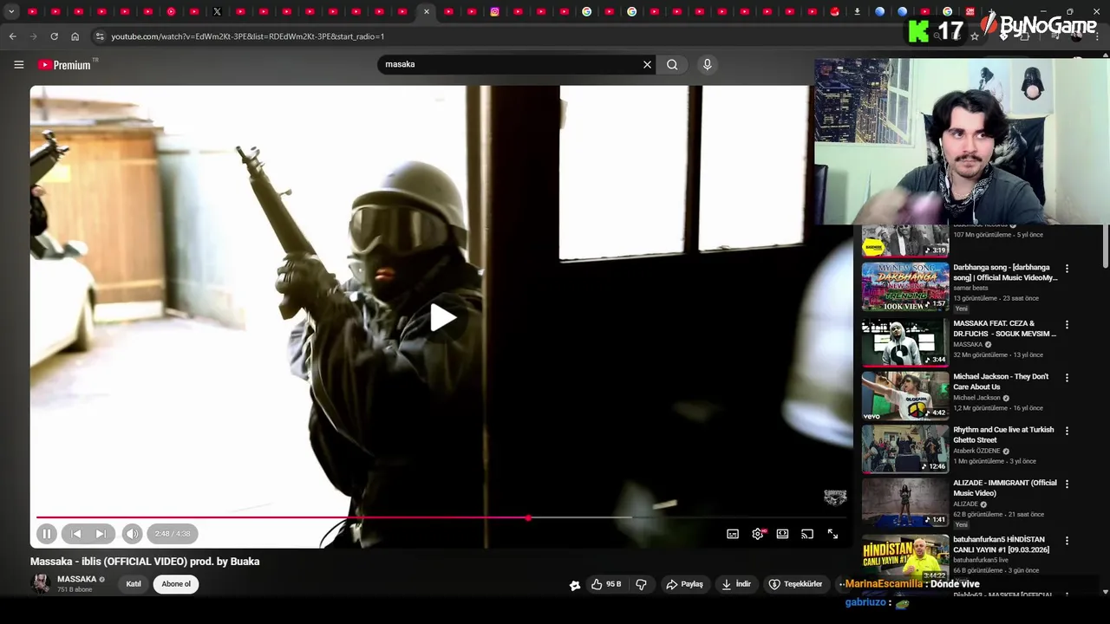Download the video using İndir

pos(735,584)
